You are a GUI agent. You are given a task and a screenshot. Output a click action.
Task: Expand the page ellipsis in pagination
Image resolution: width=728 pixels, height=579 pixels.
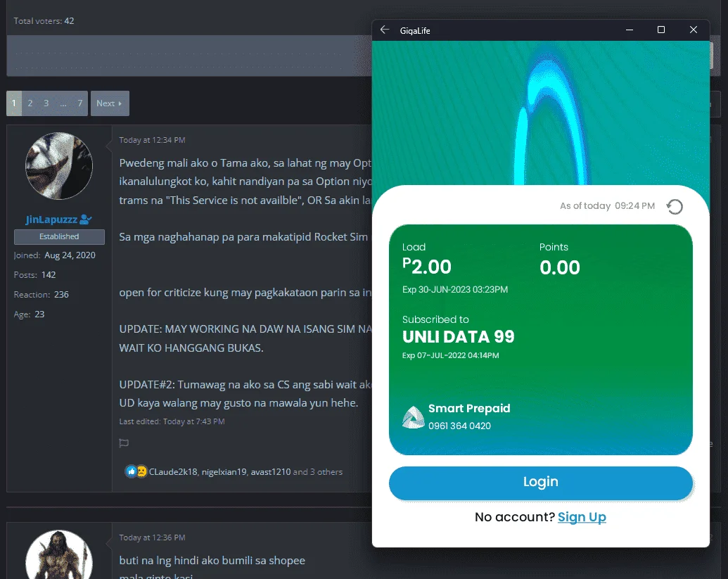pos(63,103)
